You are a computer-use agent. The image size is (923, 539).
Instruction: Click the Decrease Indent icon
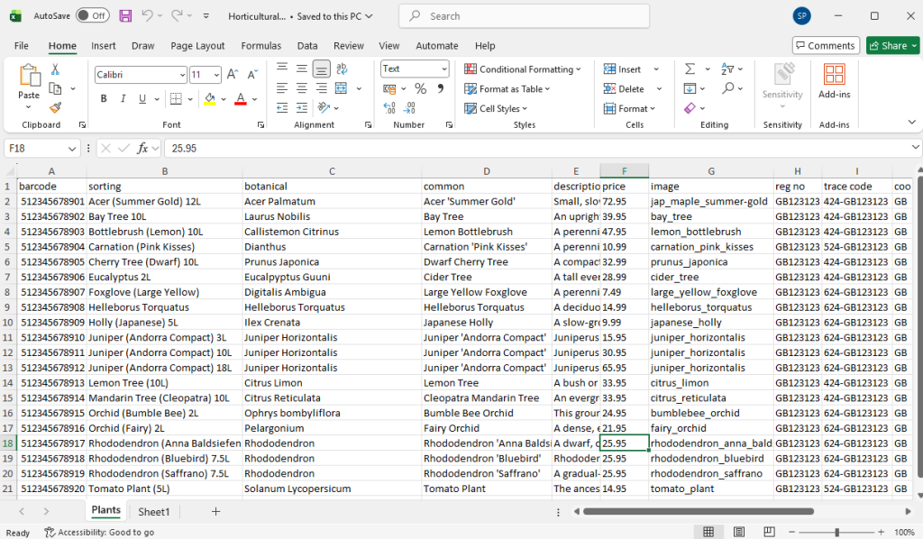tap(282, 107)
